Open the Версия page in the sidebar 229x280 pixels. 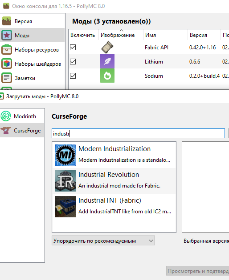click(x=33, y=21)
